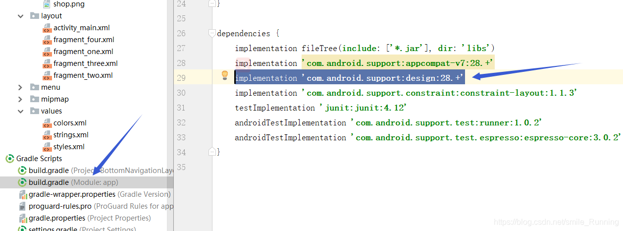
Task: Open build.gradle (Module: app)
Action: coord(73,182)
